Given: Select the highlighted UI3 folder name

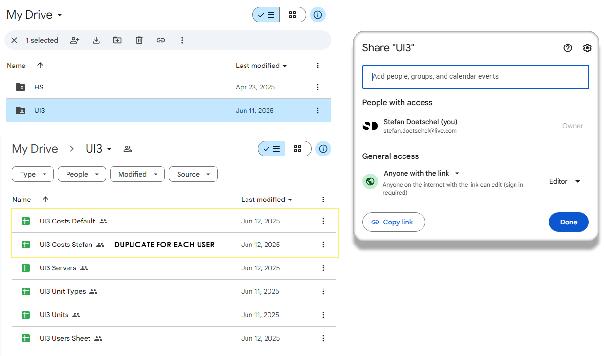Looking at the screenshot, I should [40, 111].
